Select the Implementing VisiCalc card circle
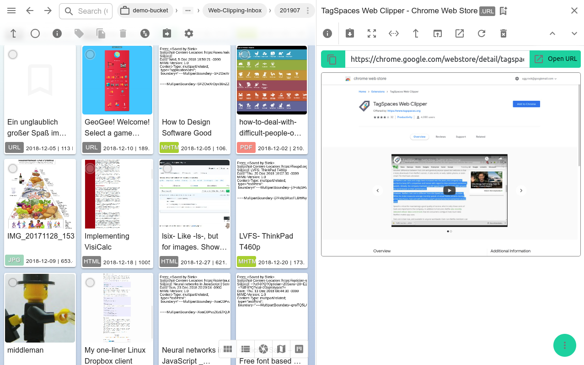 coord(90,169)
